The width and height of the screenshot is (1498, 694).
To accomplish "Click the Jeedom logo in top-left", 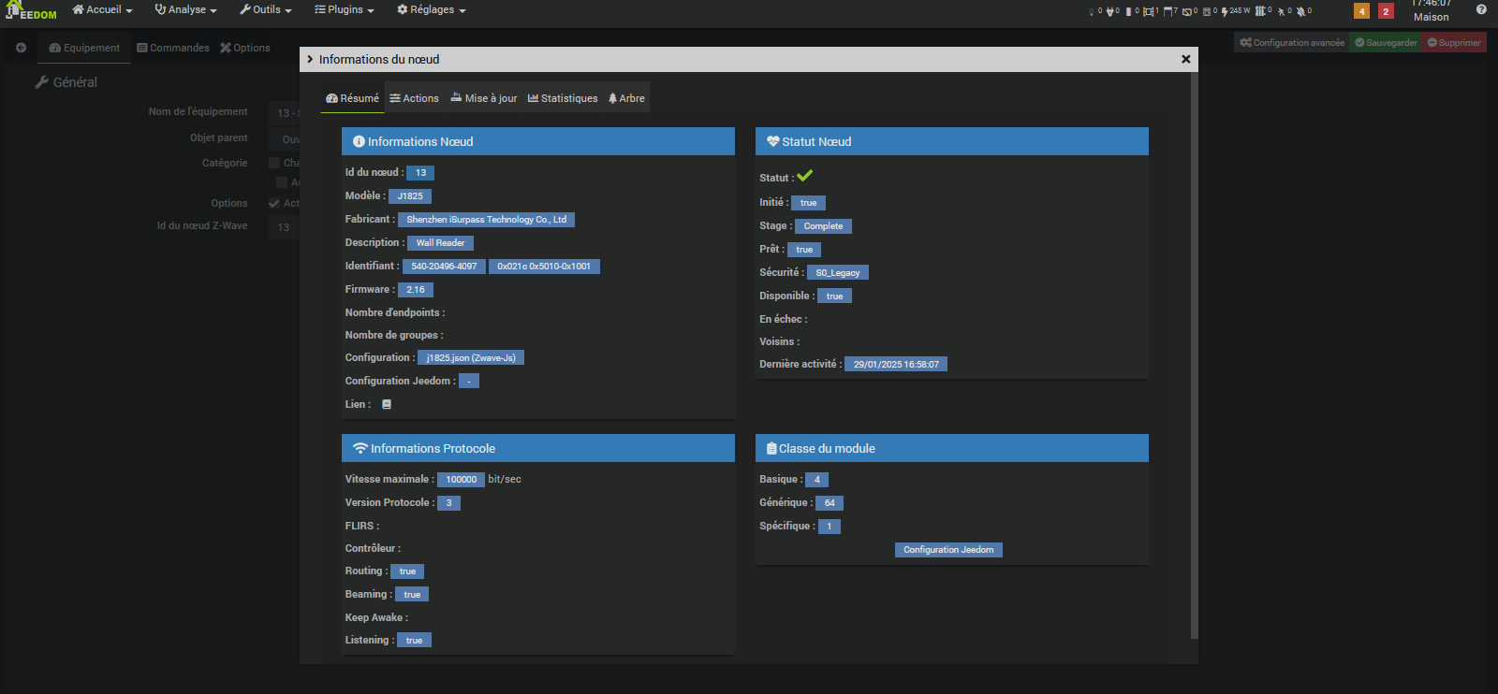I will [x=31, y=11].
